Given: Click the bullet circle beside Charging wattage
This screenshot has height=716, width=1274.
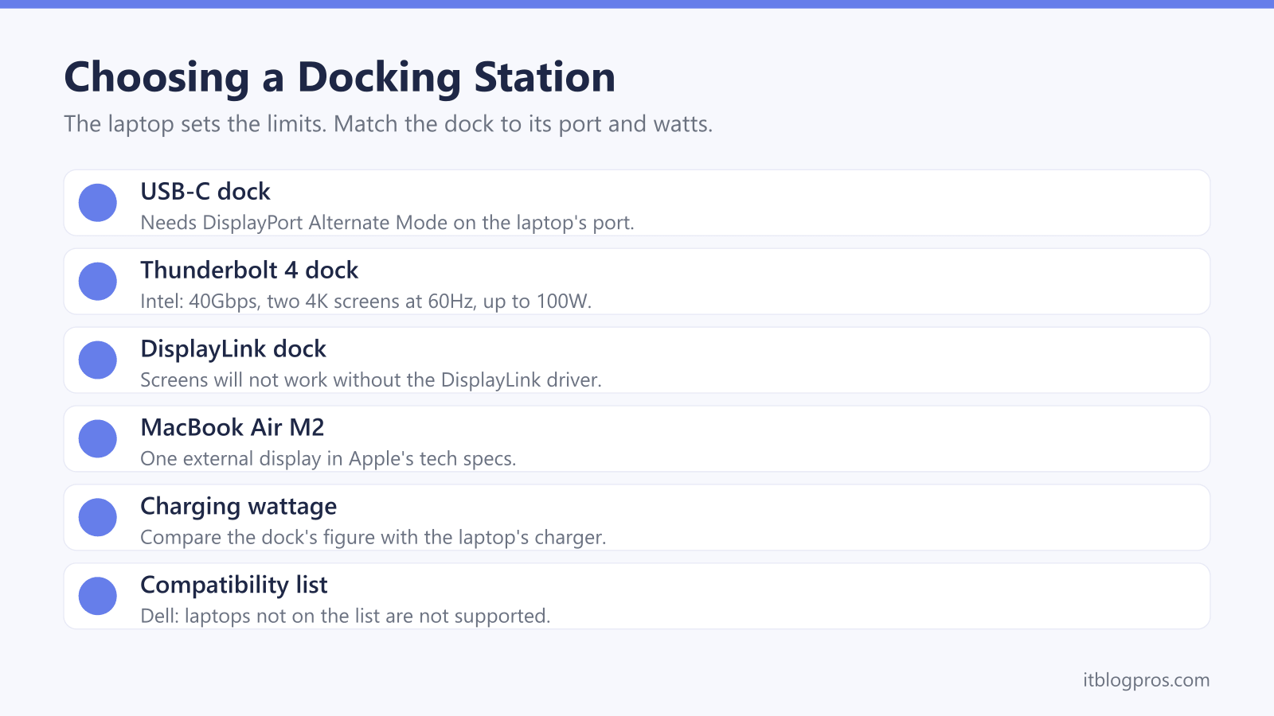Looking at the screenshot, I should pyautogui.click(x=98, y=518).
